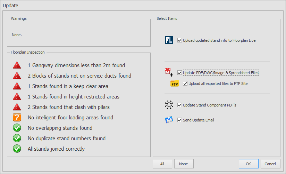Click the yellow FTP folder icon

tap(175, 84)
